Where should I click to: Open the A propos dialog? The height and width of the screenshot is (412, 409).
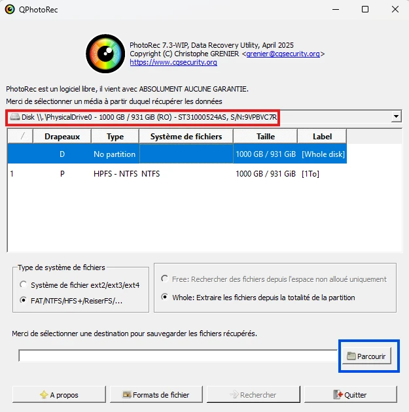(59, 394)
